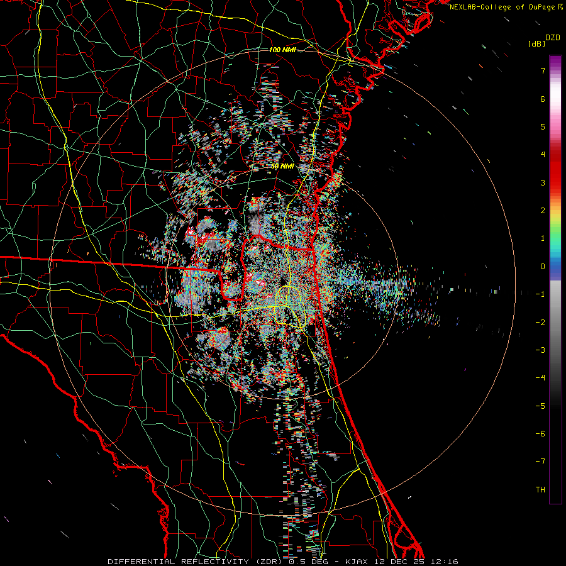The width and height of the screenshot is (566, 566).
Task: Click the 3 value on ZDR scale
Action: click(543, 182)
